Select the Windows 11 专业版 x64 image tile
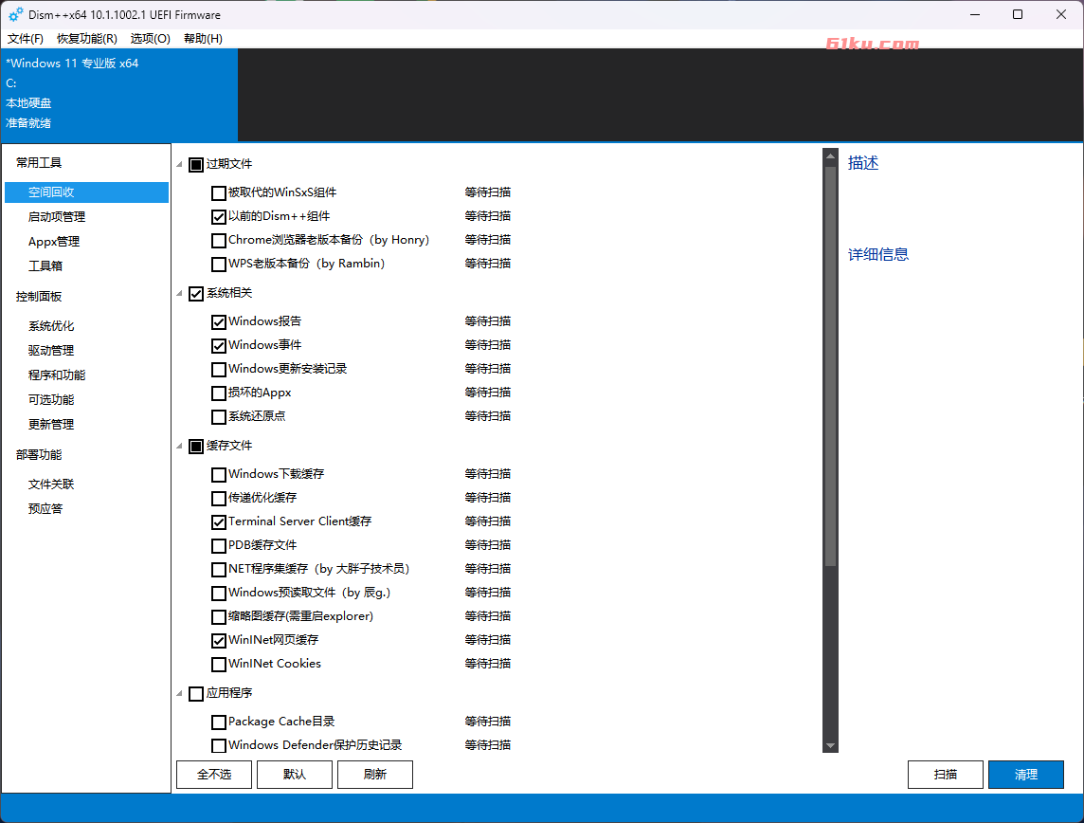 pyautogui.click(x=119, y=95)
